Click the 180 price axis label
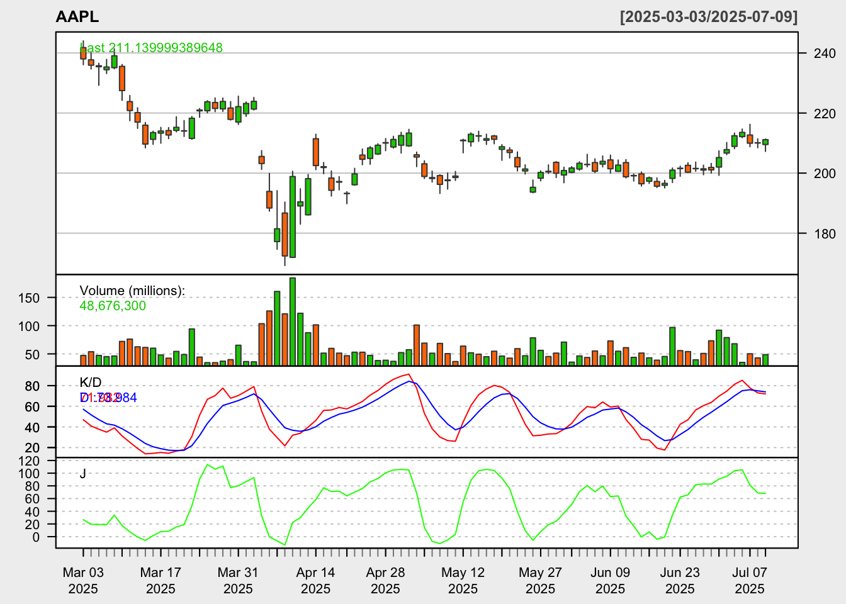The image size is (846, 604). pos(825,234)
